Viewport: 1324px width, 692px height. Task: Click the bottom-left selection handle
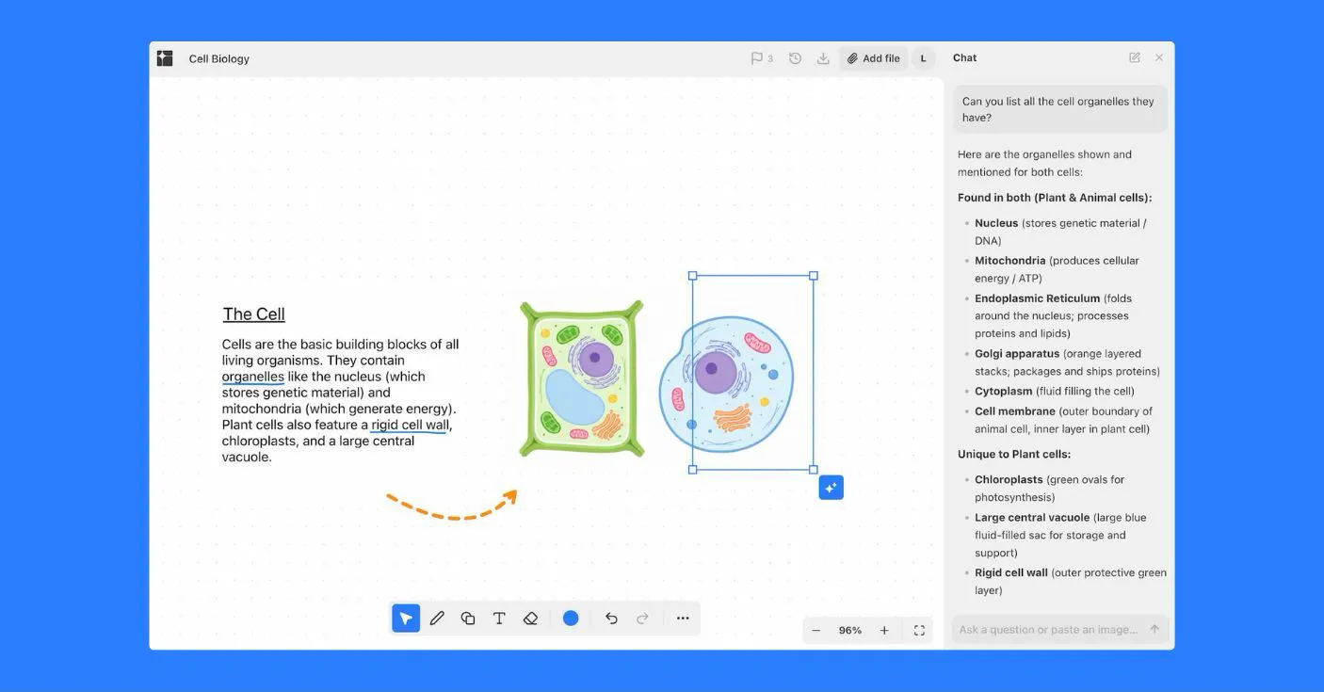[693, 470]
